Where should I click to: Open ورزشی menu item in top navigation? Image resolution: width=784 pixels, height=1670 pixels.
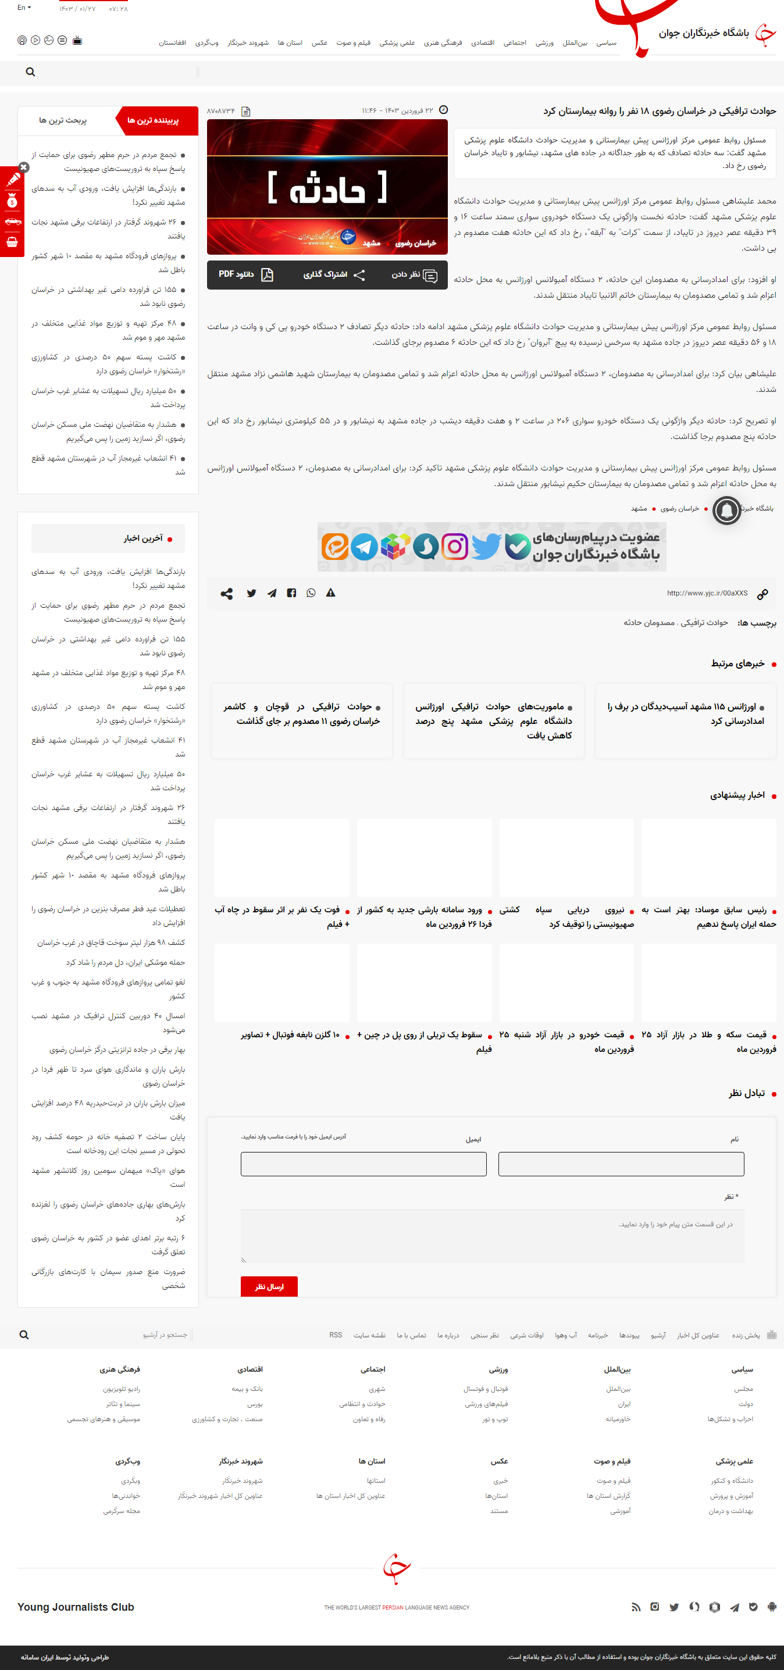(x=545, y=43)
